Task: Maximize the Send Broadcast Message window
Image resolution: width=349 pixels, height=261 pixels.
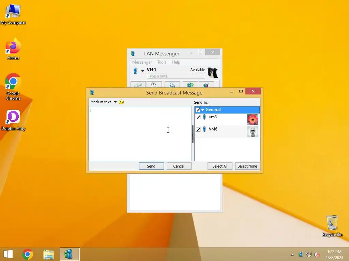Action: click(241, 91)
